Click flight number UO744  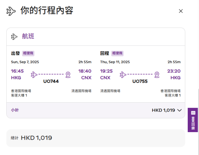51,81
